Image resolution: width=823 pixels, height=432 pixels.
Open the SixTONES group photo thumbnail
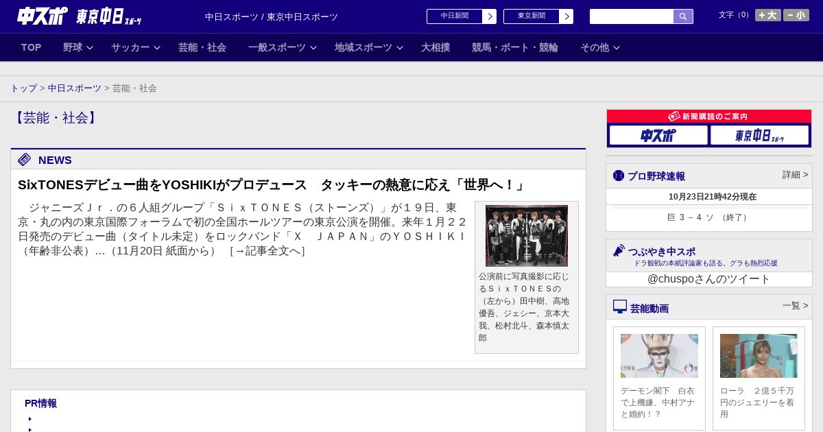point(527,236)
